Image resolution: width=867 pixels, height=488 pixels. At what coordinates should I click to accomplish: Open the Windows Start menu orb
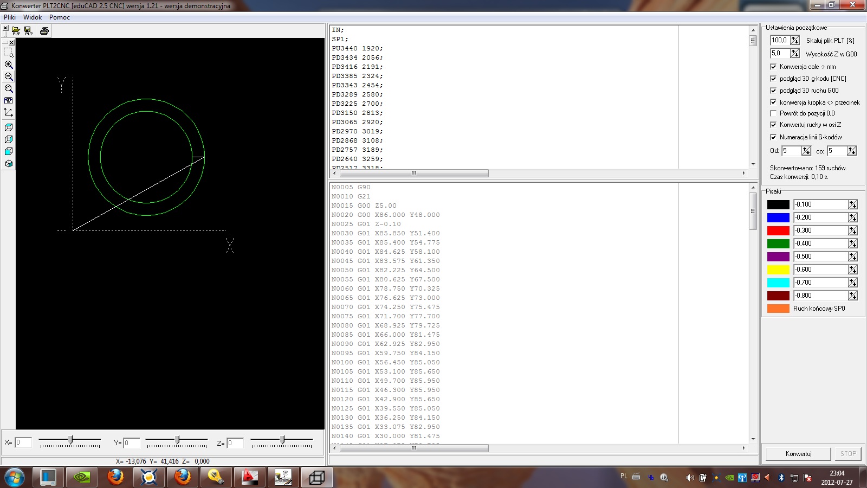point(15,478)
